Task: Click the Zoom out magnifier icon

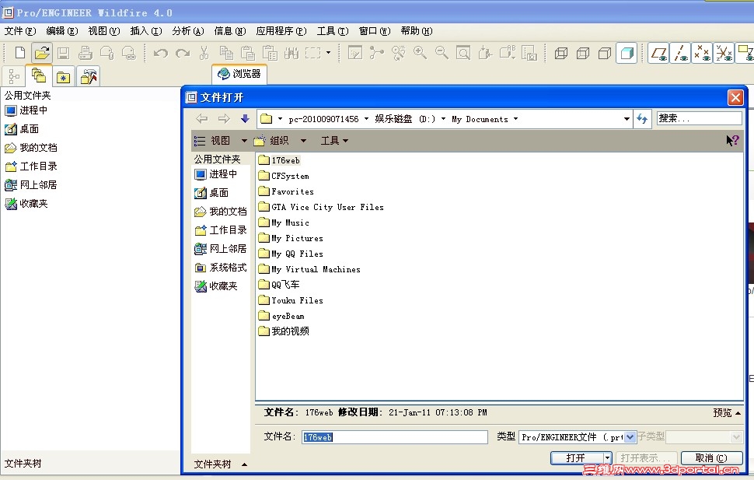Action: tap(442, 52)
